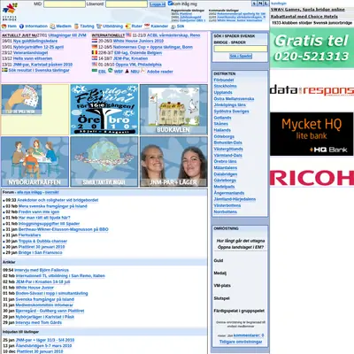Screen dimensions: 354x354
Task: Click the WBF icon link
Action: click(111, 71)
